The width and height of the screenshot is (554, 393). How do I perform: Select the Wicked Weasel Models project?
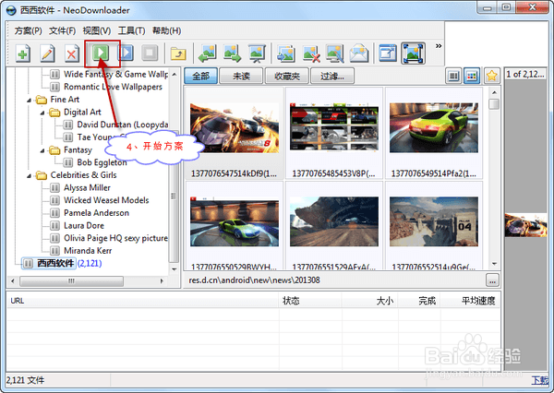point(106,200)
